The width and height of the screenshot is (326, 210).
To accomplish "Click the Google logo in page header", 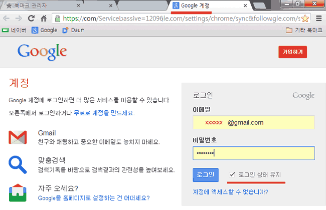I will (x=42, y=52).
